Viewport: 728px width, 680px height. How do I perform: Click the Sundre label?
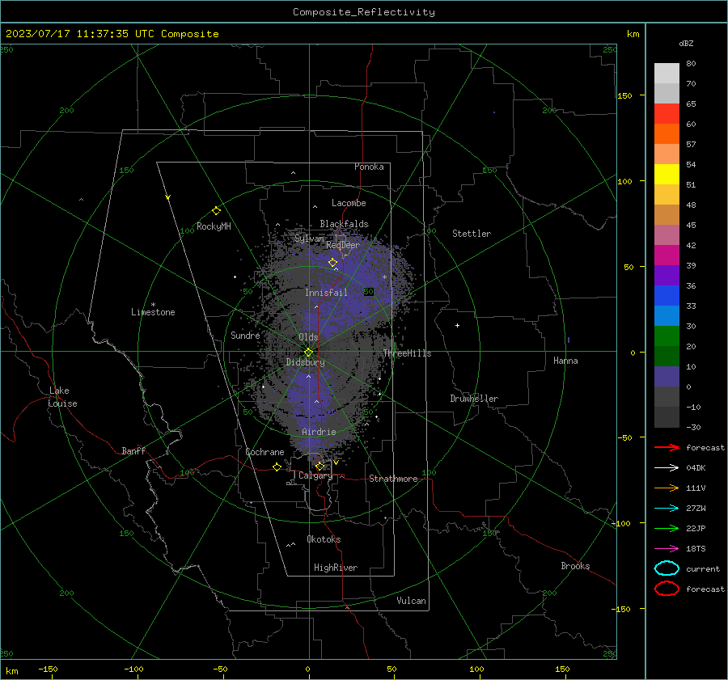click(x=245, y=335)
